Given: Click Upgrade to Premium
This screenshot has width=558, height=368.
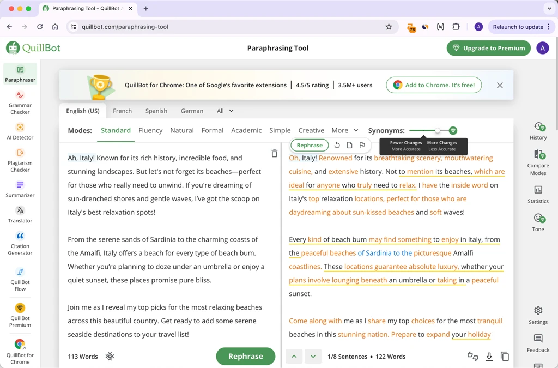Looking at the screenshot, I should point(489,48).
